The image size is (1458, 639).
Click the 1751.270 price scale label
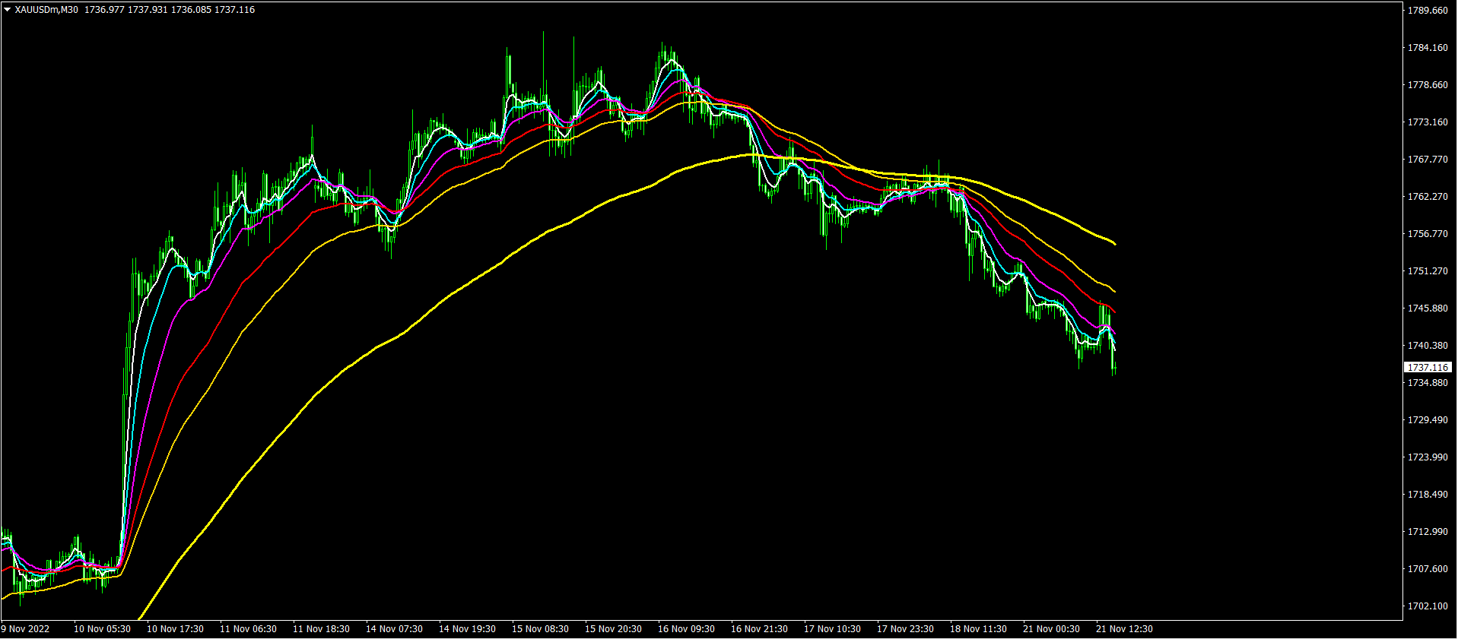point(1428,271)
